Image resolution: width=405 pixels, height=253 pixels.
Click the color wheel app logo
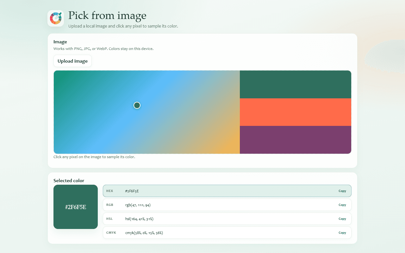click(x=56, y=18)
